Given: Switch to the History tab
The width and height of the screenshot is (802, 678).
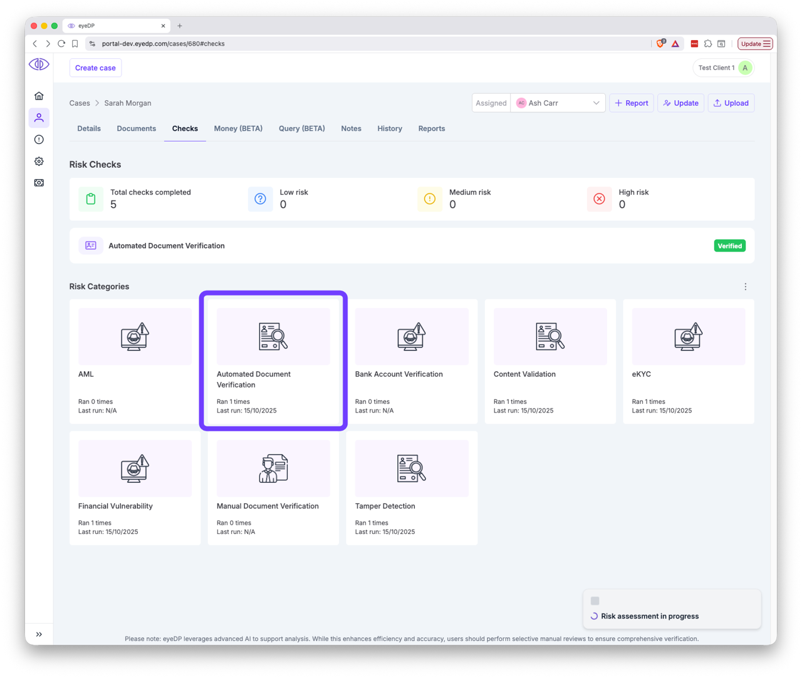Looking at the screenshot, I should [x=389, y=128].
